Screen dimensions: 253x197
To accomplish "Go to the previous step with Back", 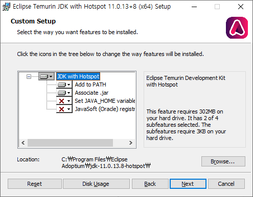I will click(150, 184).
